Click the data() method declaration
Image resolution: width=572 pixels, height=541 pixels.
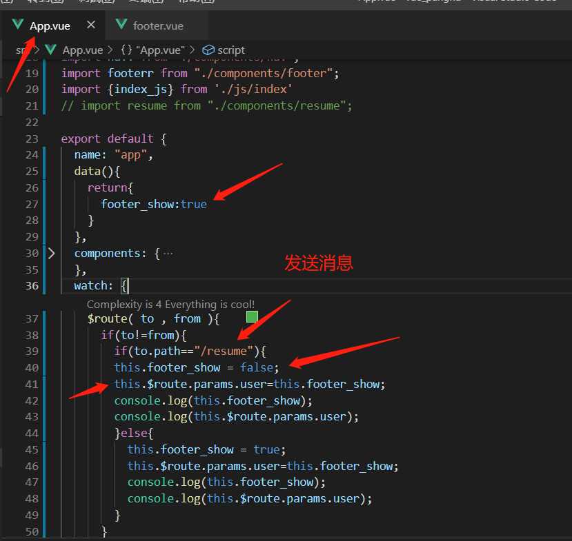click(x=97, y=171)
